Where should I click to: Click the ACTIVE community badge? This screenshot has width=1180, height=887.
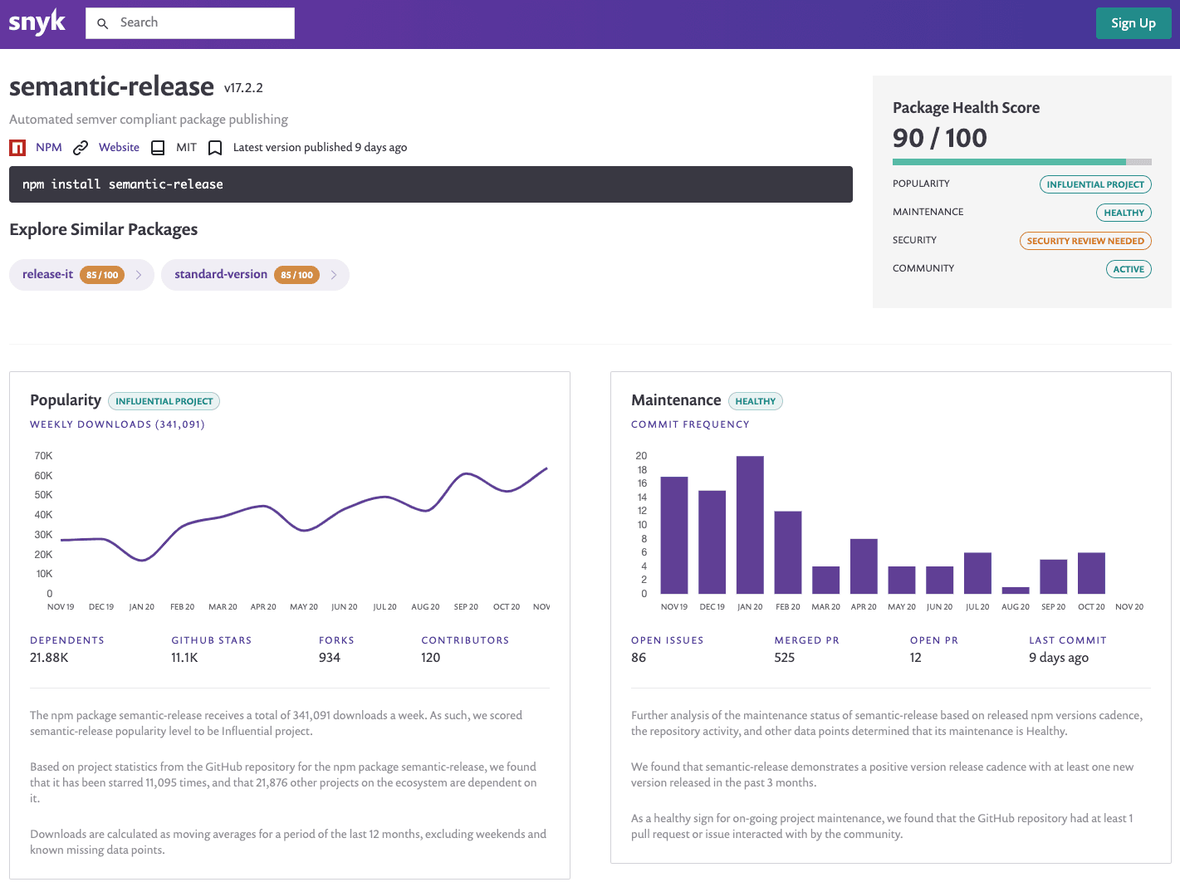pos(1129,269)
